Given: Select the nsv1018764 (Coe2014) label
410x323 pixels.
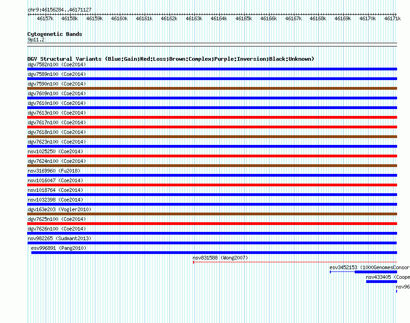Looking at the screenshot, I should (x=55, y=190).
